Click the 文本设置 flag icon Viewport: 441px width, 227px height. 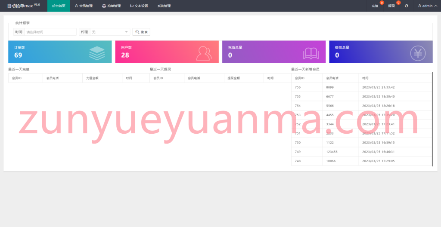132,6
